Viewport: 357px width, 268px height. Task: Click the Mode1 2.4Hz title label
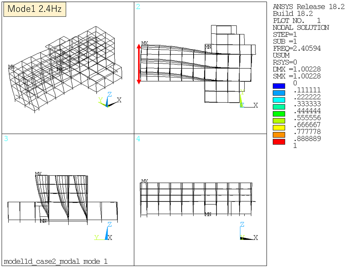coord(35,10)
